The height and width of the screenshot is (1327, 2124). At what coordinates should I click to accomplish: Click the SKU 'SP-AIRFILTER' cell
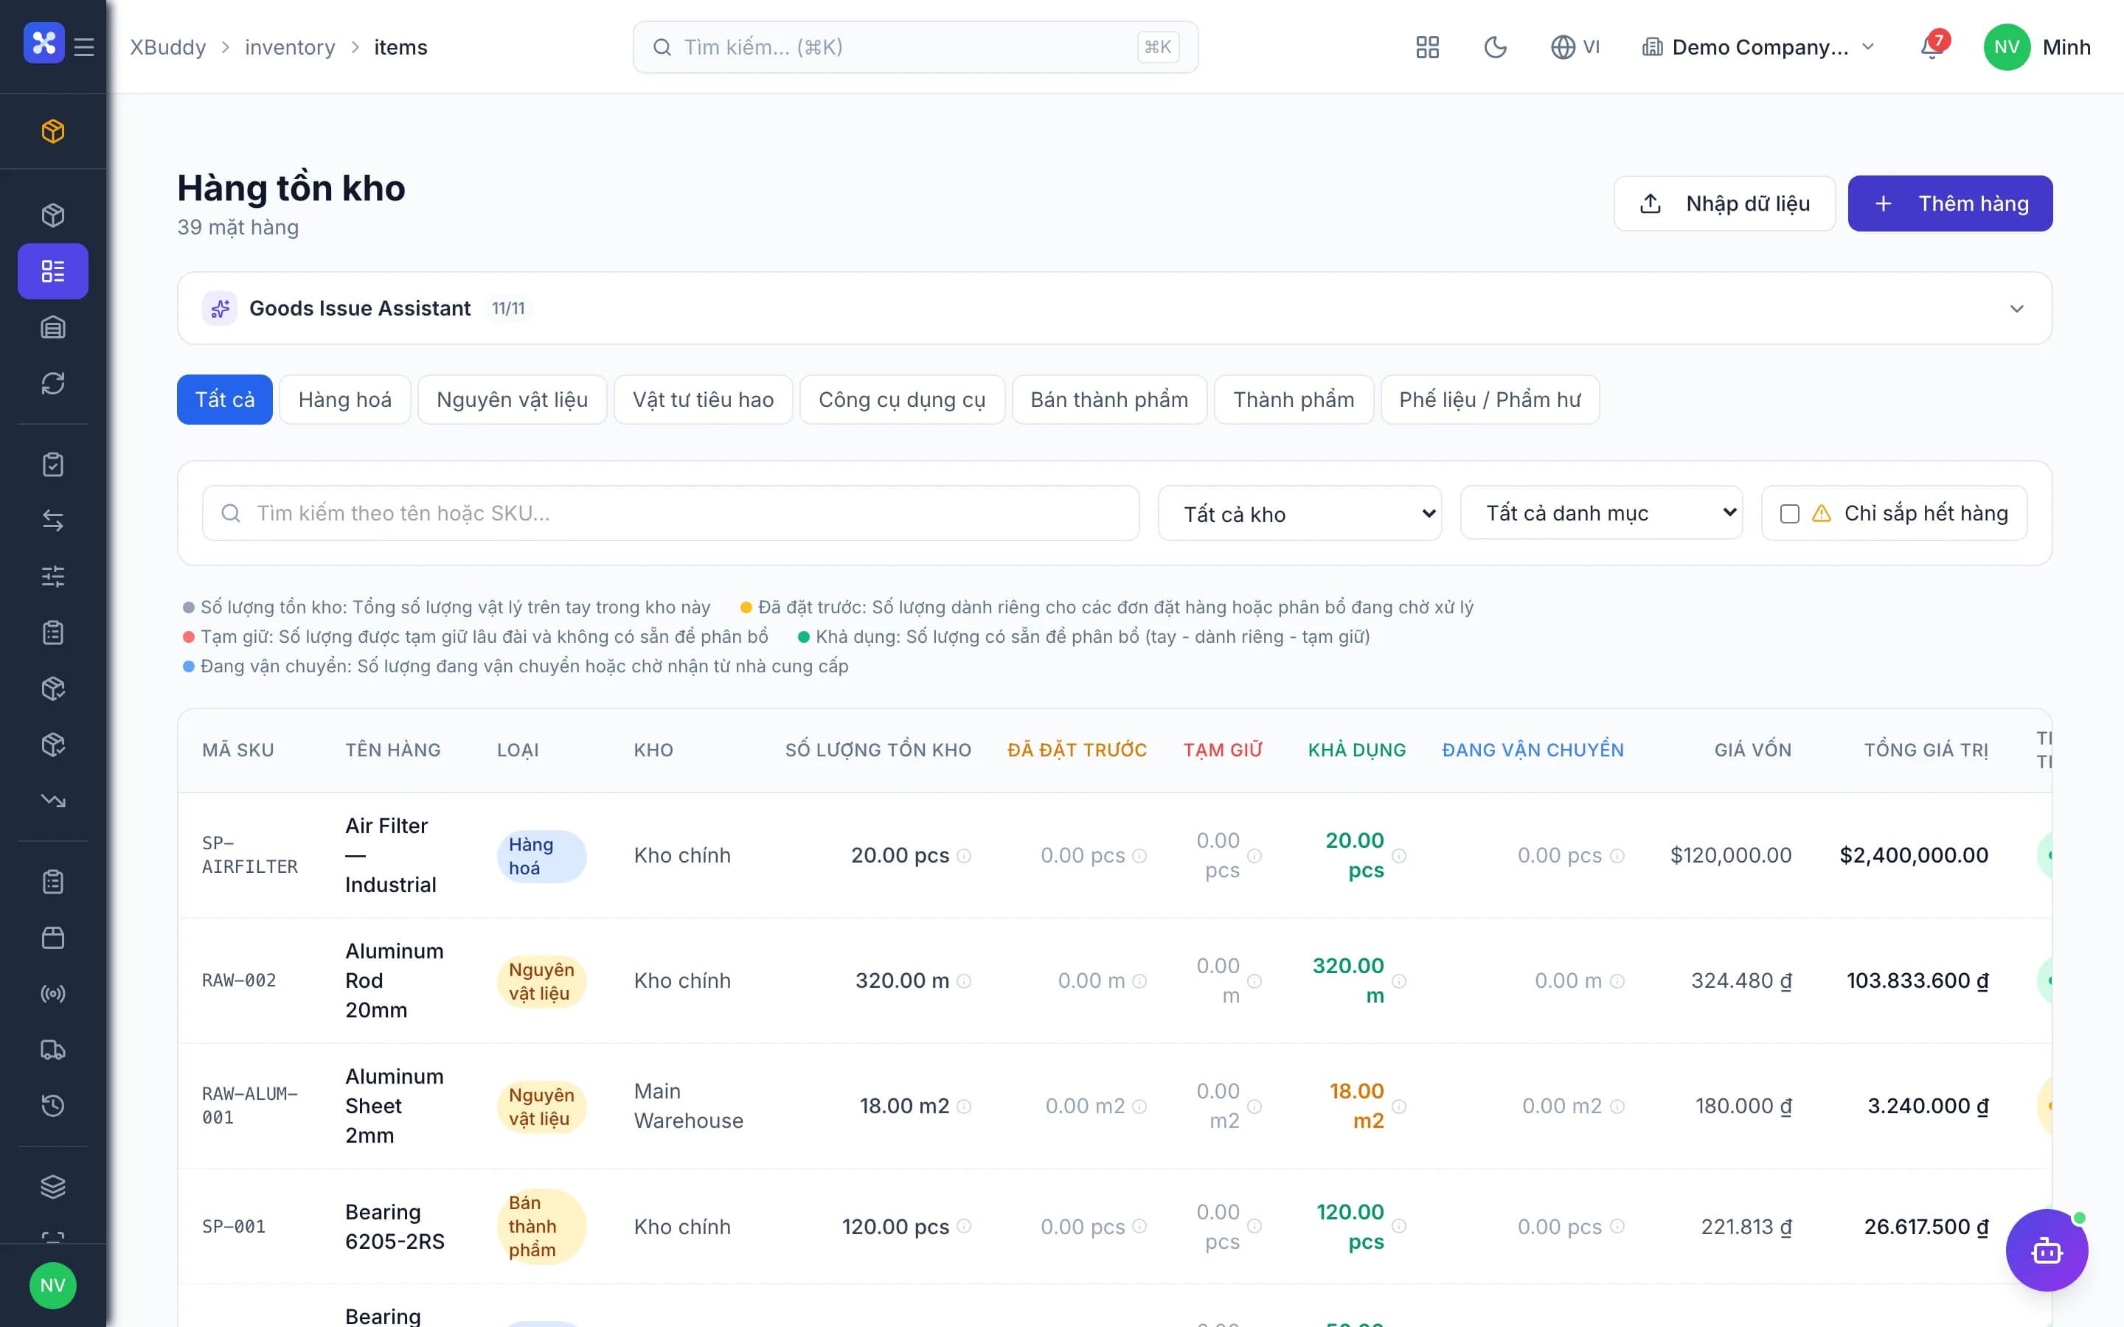click(249, 856)
